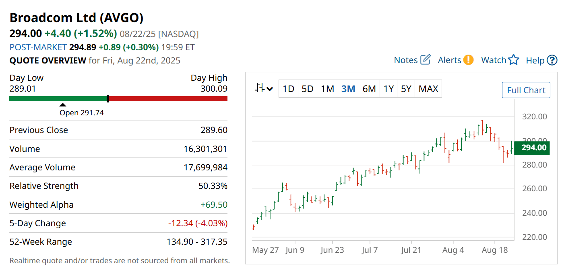Click the Notes link
The width and height of the screenshot is (562, 270).
pos(406,60)
